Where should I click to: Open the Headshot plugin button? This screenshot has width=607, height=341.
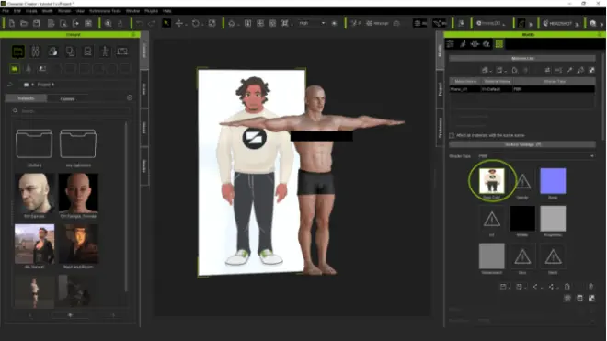[557, 24]
